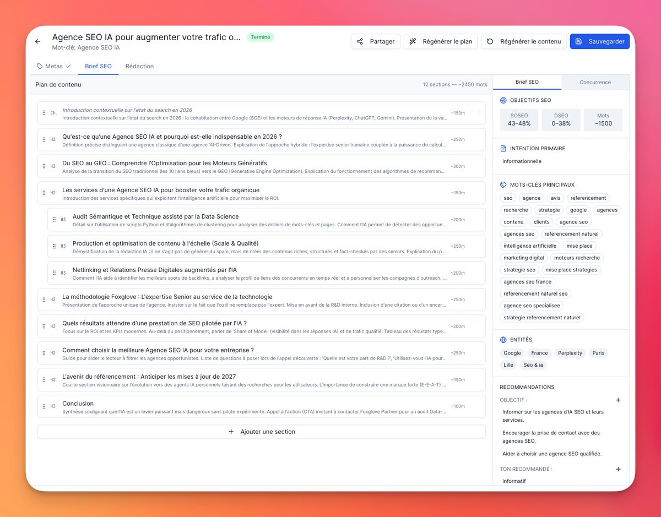Click keyword chip 'agence seo specialisee'
The height and width of the screenshot is (517, 661).
(532, 306)
